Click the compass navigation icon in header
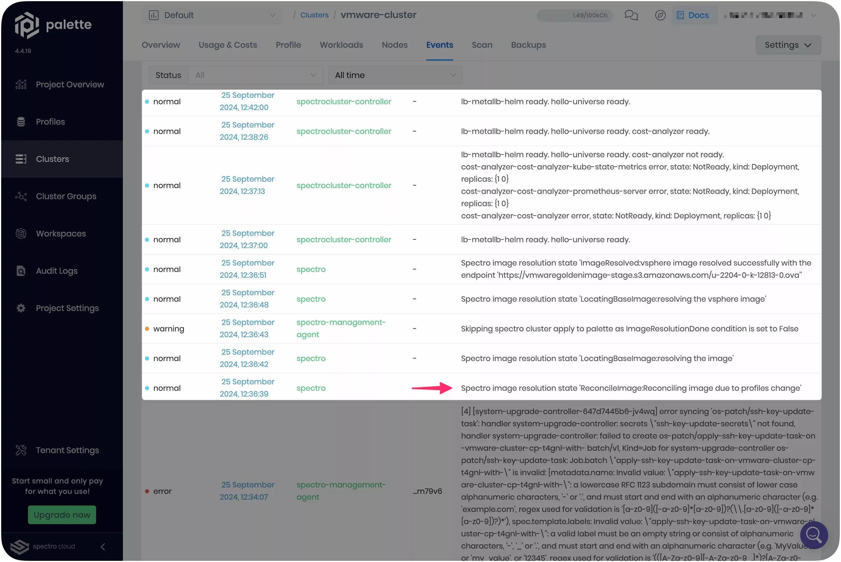841x562 pixels. [660, 15]
